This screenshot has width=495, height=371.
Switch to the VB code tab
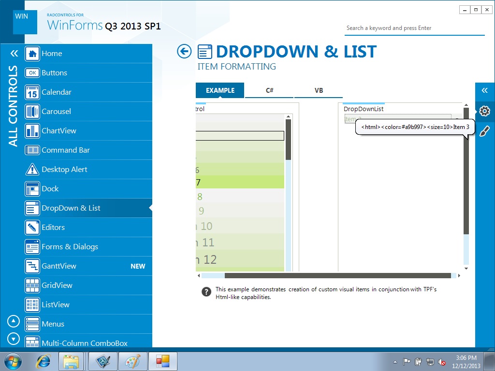tap(319, 90)
